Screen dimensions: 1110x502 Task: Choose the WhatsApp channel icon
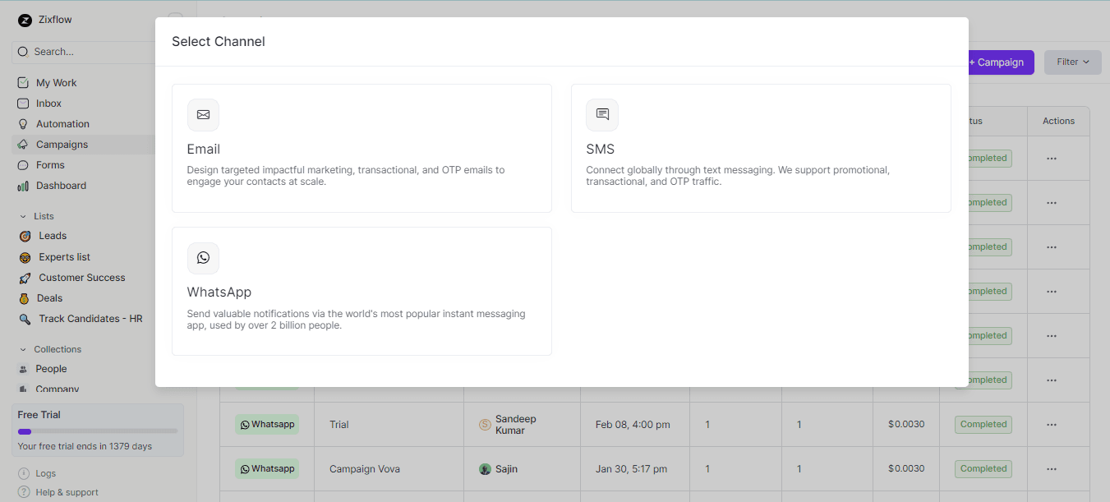(x=203, y=258)
